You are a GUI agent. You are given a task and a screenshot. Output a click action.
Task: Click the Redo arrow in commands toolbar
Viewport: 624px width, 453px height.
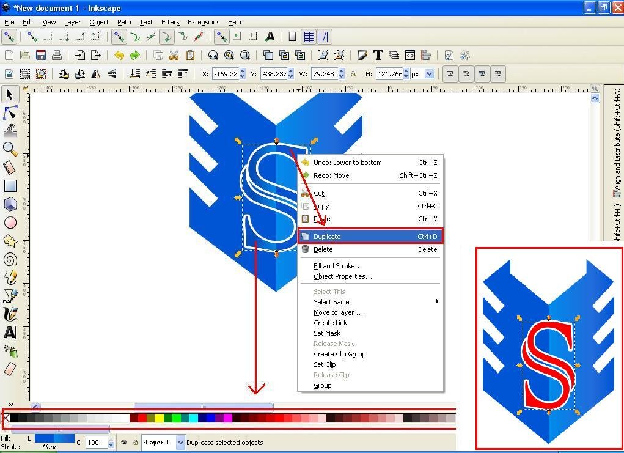[x=135, y=55]
